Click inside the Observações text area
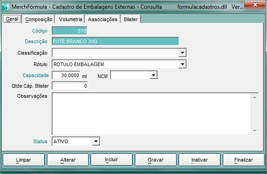Image resolution: width=267 pixels, height=174 pixels. (x=151, y=114)
